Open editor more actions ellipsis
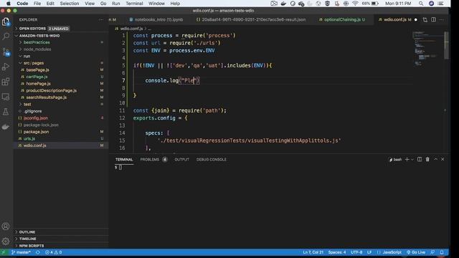 [442, 19]
